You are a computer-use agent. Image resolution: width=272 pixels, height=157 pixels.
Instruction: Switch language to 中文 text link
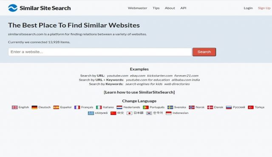121,113
